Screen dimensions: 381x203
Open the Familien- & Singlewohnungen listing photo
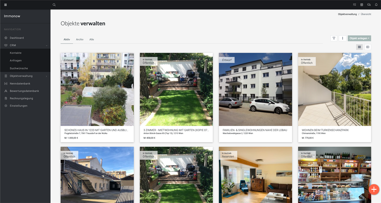255,89
